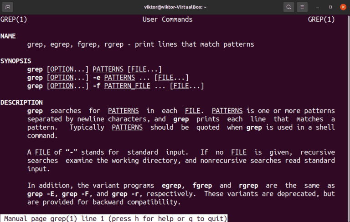Image resolution: width=350 pixels, height=222 pixels.
Task: Click the 'Manual page grep(1) line 1' status line
Action: tap(114, 218)
